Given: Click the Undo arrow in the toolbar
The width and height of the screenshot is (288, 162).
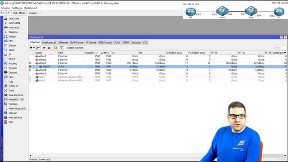Looking at the screenshot, I should [2, 13].
